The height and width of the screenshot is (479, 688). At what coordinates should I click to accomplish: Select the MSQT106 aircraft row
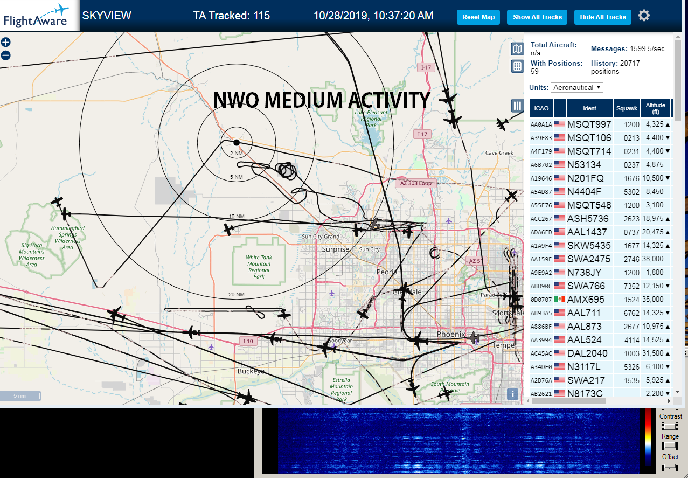(x=601, y=137)
